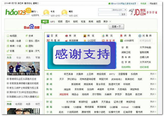Open the 淘宝商城 red link

[x=64, y=94]
